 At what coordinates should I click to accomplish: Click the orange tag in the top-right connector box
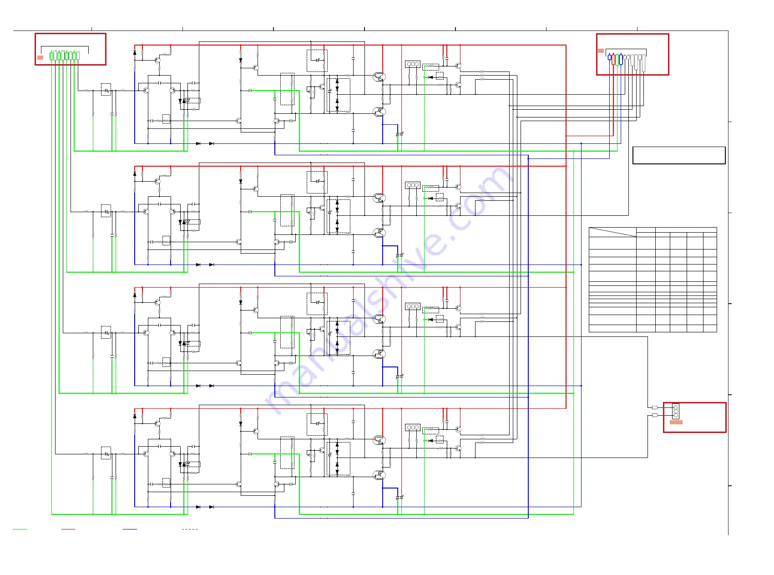601,51
